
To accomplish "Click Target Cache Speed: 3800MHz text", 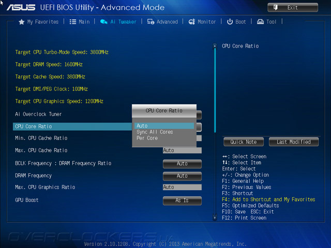I will coord(50,76).
